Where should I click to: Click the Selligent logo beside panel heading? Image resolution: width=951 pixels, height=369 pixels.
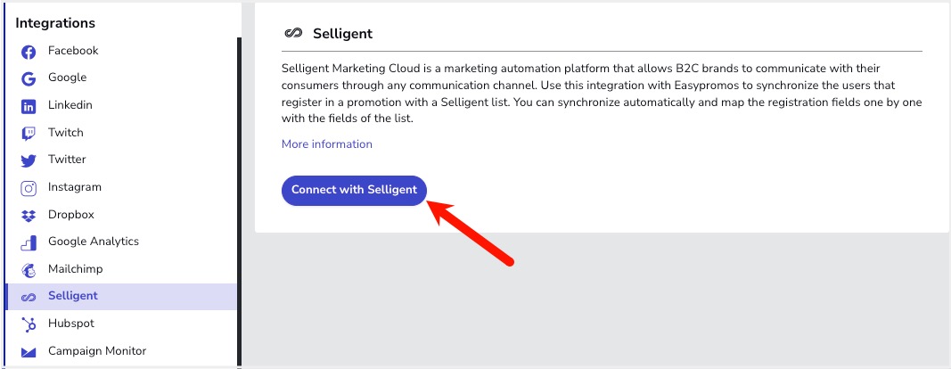pyautogui.click(x=292, y=34)
